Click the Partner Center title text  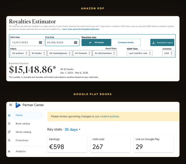(x=33, y=105)
